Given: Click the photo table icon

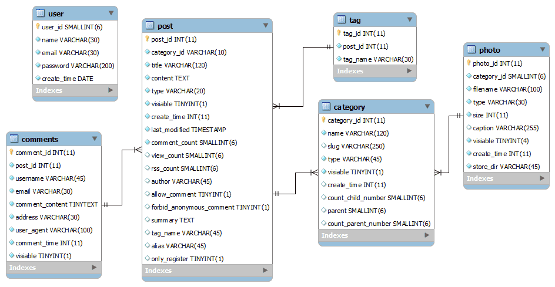Looking at the screenshot, I should pyautogui.click(x=471, y=50).
